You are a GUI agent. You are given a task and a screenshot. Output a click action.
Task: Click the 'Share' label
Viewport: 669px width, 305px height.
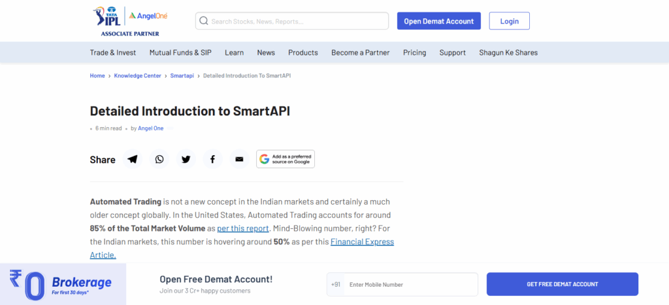click(103, 160)
